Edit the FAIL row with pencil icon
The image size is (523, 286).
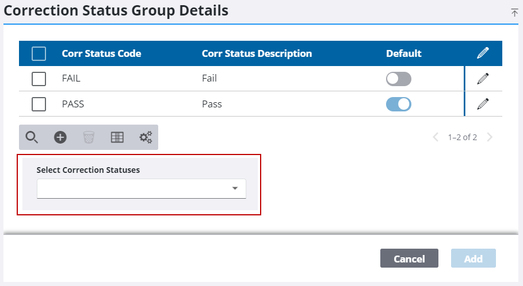coord(483,79)
